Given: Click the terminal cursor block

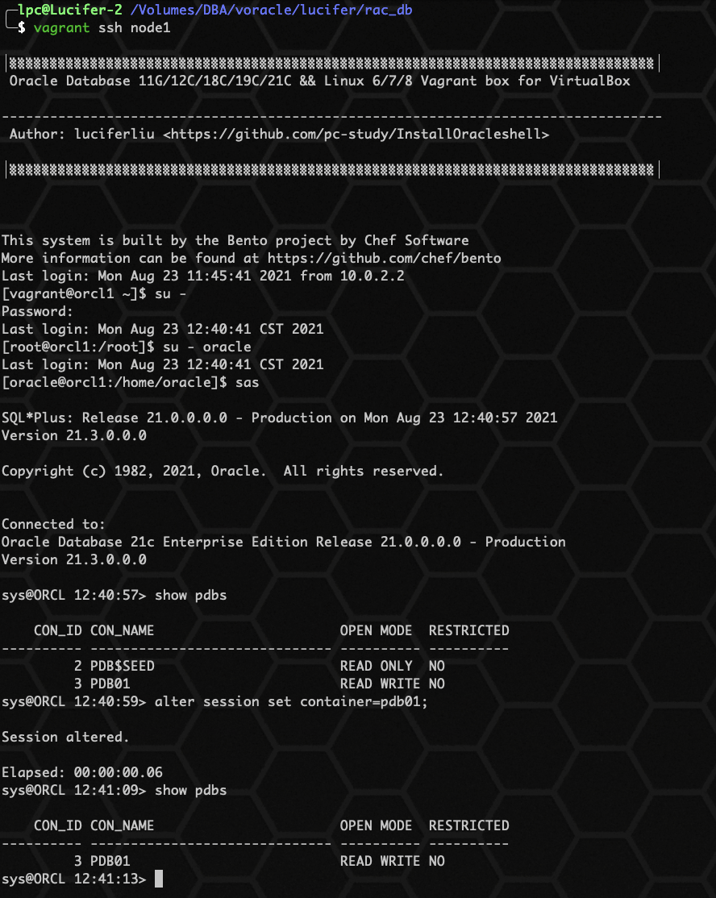Looking at the screenshot, I should point(159,879).
